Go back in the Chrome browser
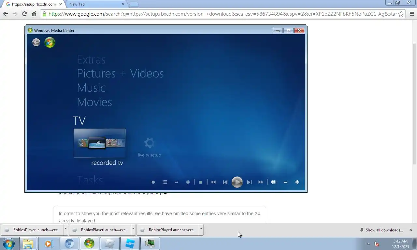Image resolution: width=417 pixels, height=250 pixels. (6, 14)
